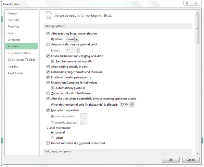The image size is (204, 167).
Task: Toggle After pressing Enter, move selection
Action: coord(48,34)
